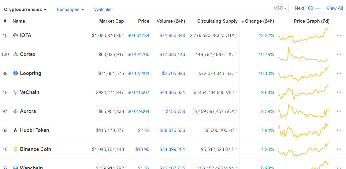Open the more options menu for Huobi Token
346x169 pixels.
pyautogui.click(x=339, y=130)
